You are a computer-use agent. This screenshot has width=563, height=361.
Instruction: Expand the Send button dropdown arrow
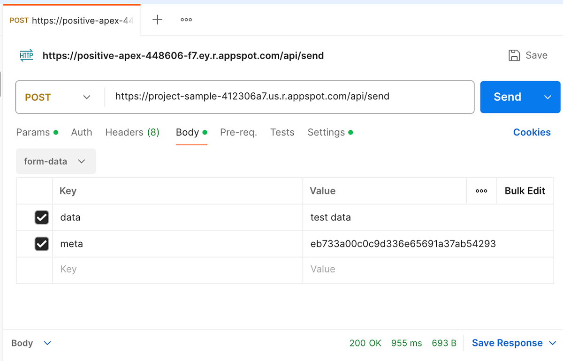548,97
